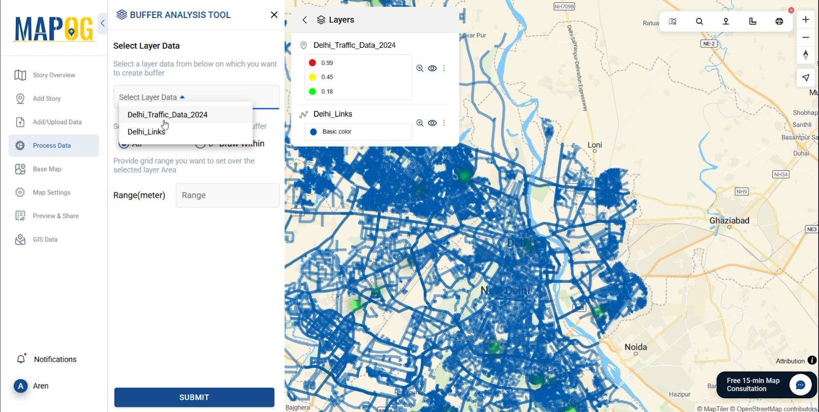The image size is (819, 412).
Task: Open the Aren user profile avatar
Action: coord(20,386)
